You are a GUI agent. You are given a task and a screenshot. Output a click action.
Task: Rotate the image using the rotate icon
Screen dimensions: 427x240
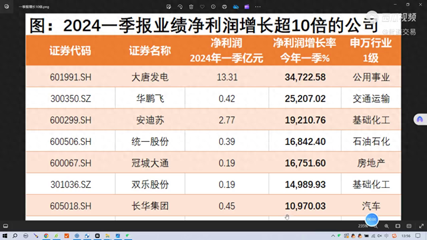tap(180, 7)
